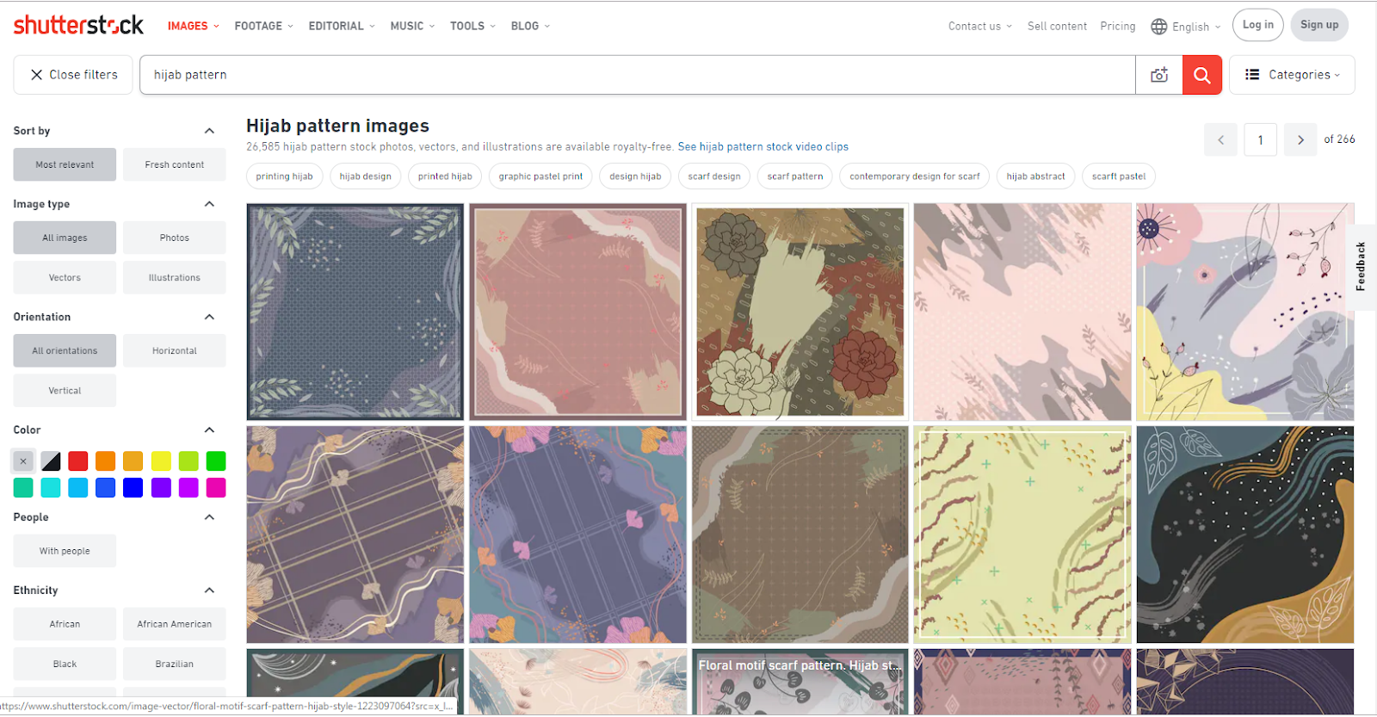Select black and white color filter
The width and height of the screenshot is (1377, 717).
point(51,461)
